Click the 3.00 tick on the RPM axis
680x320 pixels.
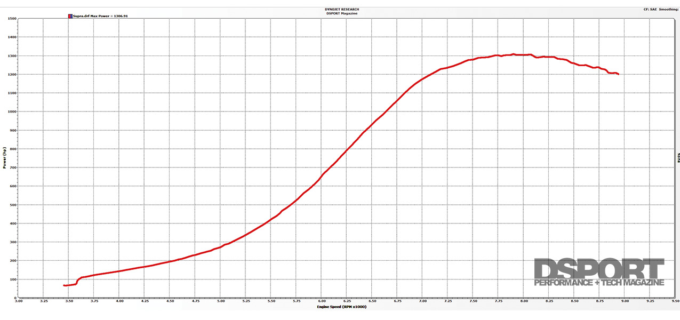[x=19, y=302]
